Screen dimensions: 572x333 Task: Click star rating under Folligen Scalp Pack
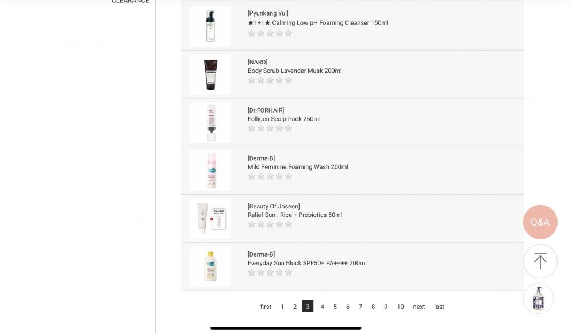[270, 128]
